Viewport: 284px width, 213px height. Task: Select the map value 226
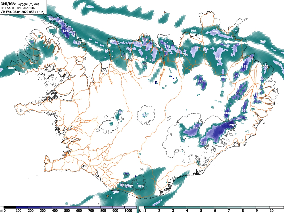tap(201, 81)
